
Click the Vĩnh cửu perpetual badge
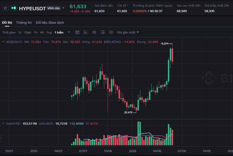53,8
